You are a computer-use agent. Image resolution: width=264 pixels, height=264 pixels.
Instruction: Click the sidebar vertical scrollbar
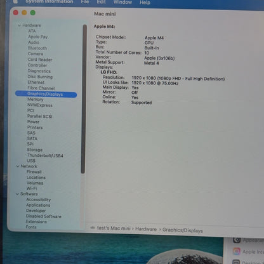click(x=83, y=99)
